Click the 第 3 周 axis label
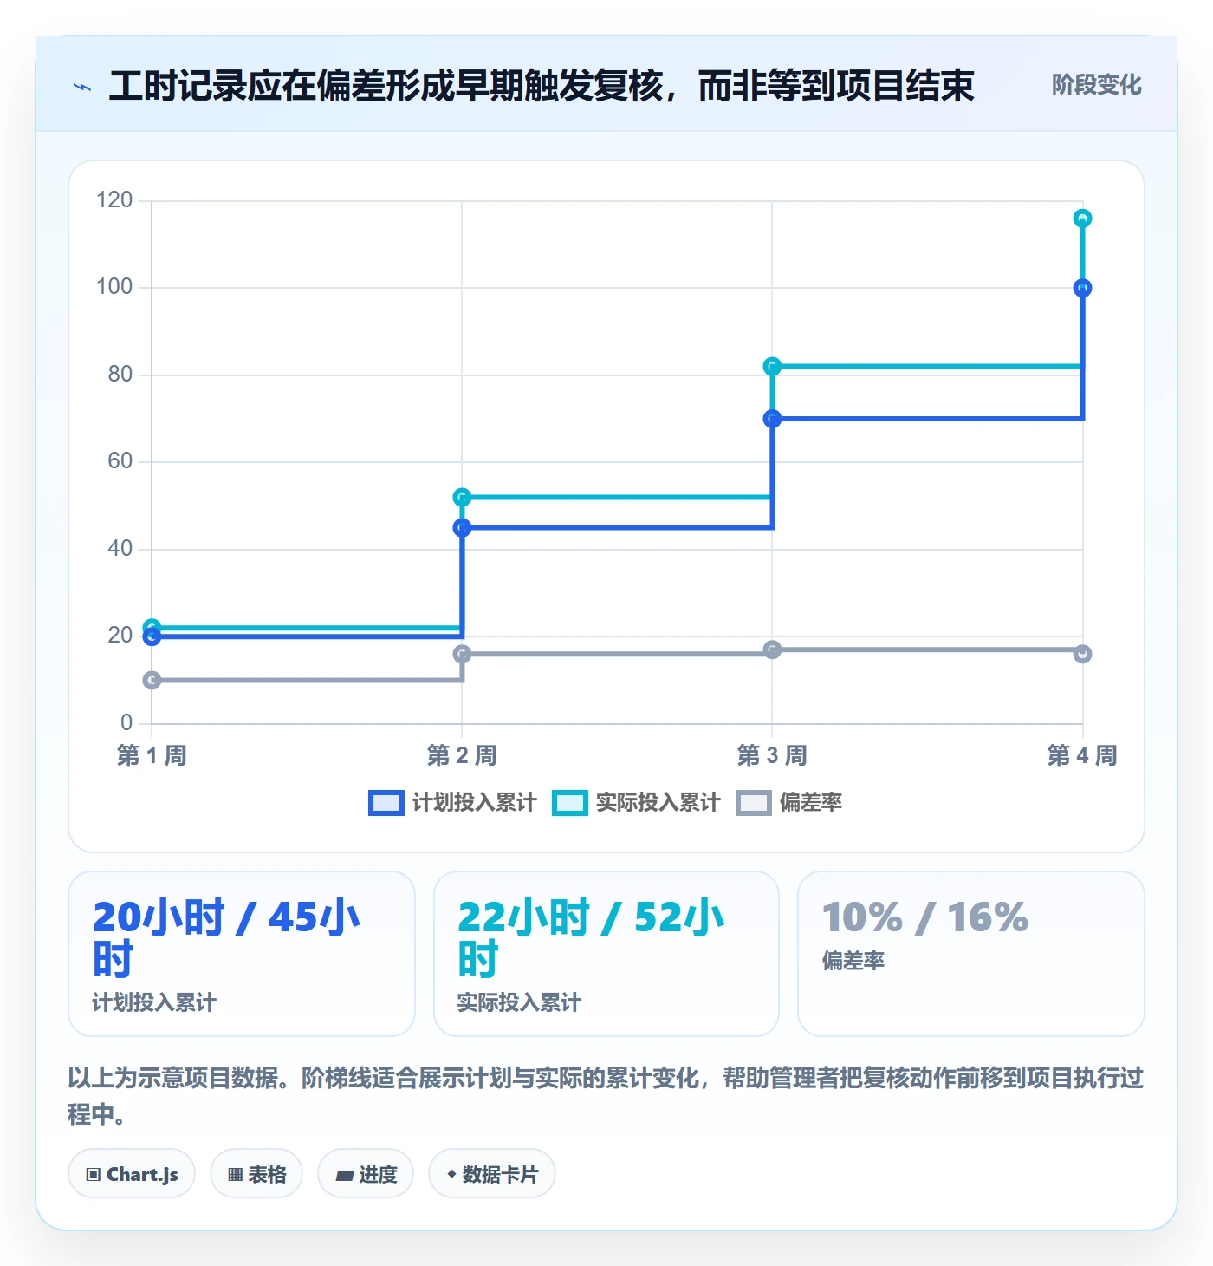 (772, 755)
